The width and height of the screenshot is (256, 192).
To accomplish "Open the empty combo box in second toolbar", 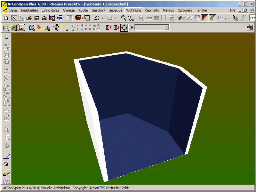I will point(152,28).
